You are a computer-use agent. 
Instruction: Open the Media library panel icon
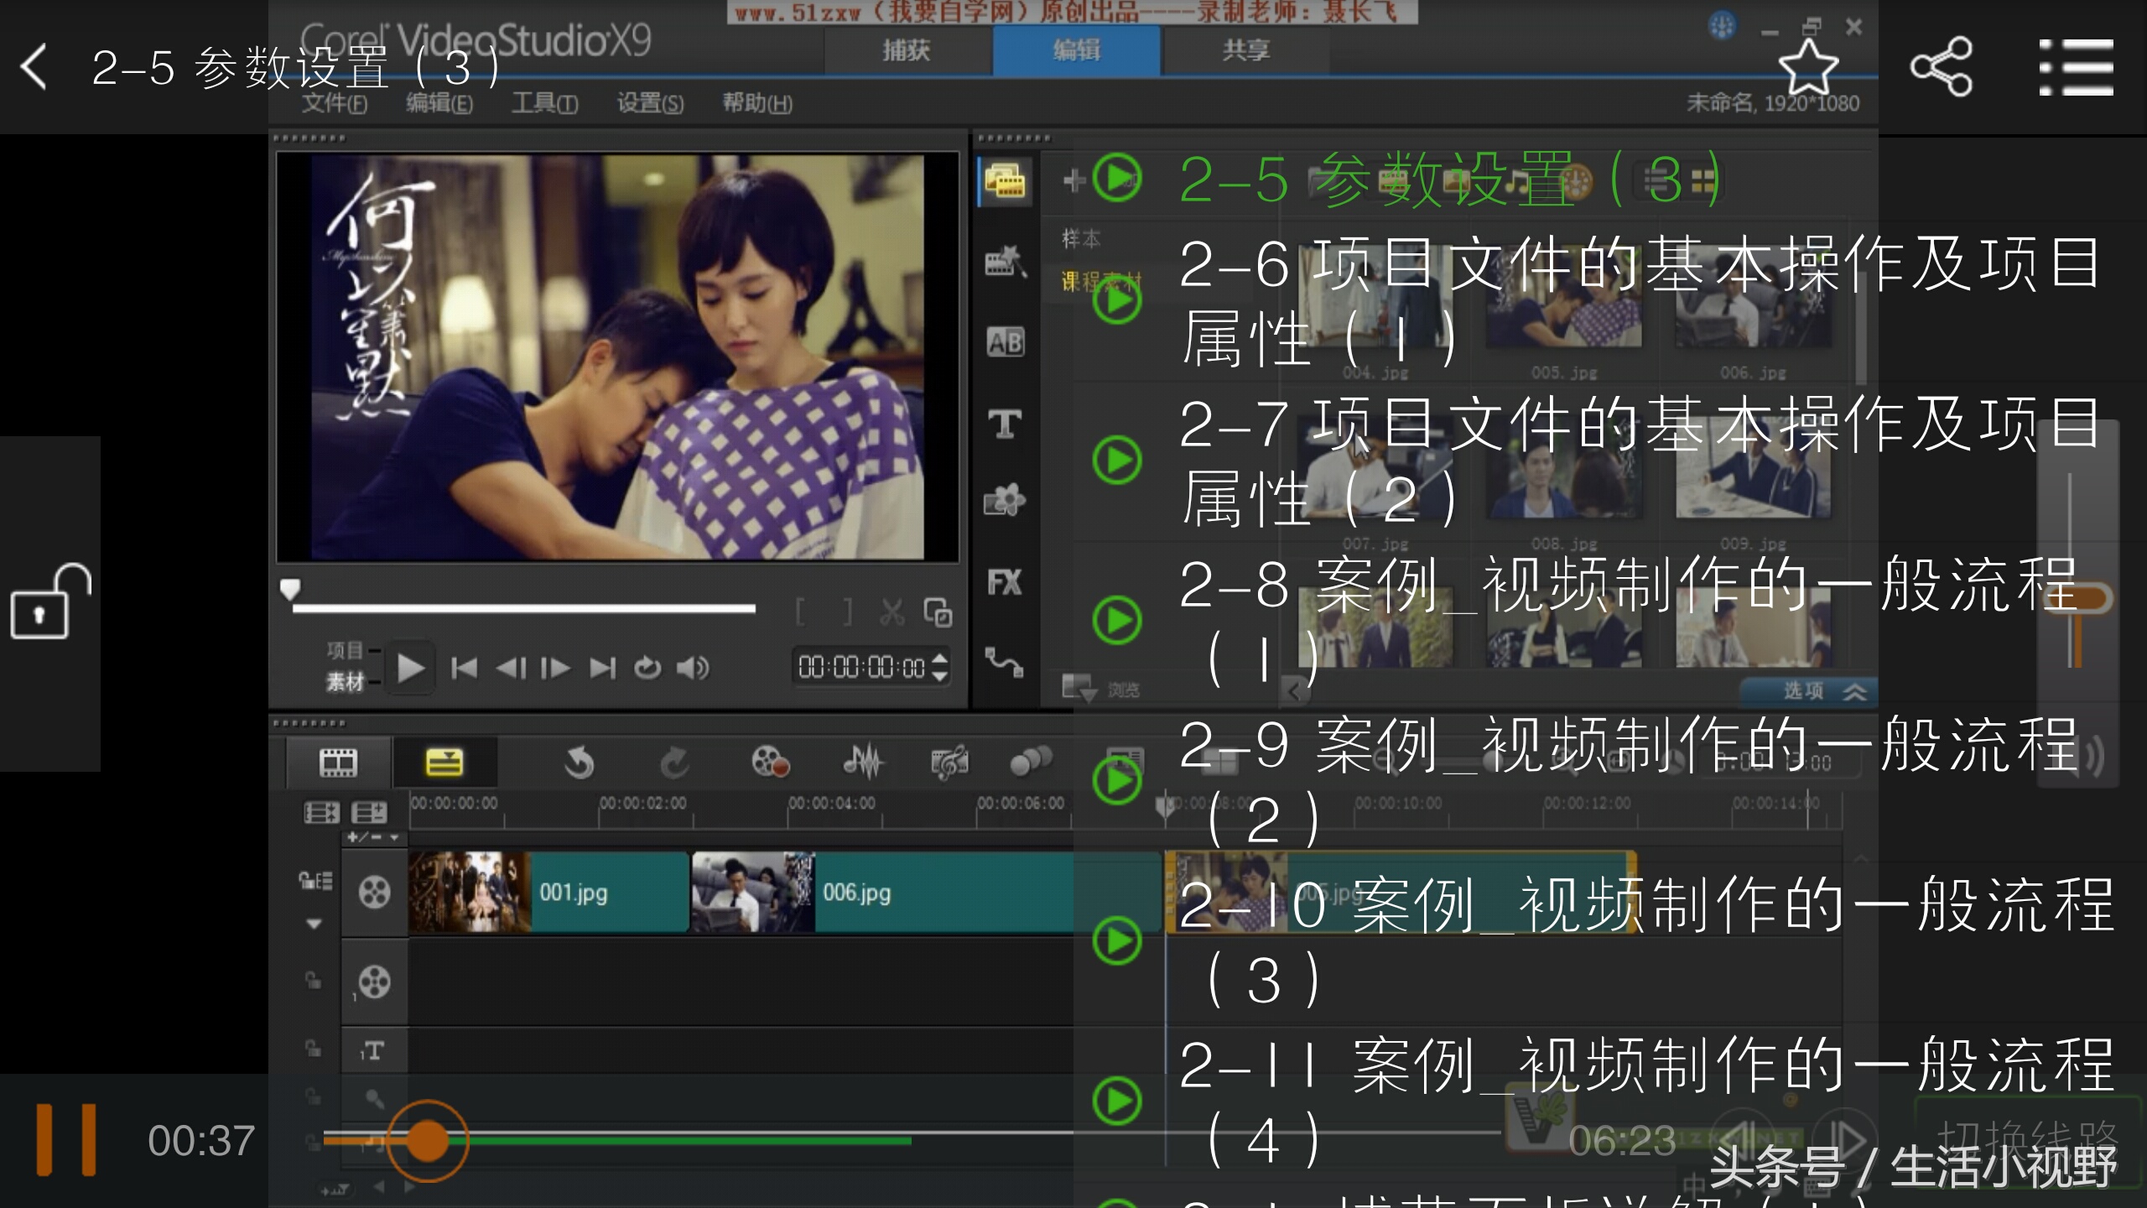click(1005, 181)
